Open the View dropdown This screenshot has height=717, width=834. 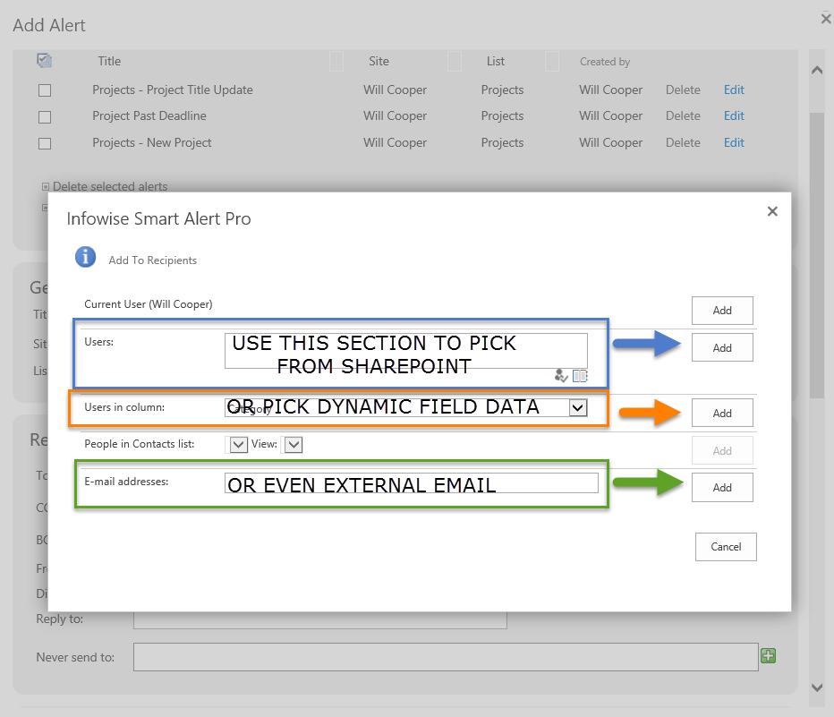point(294,445)
